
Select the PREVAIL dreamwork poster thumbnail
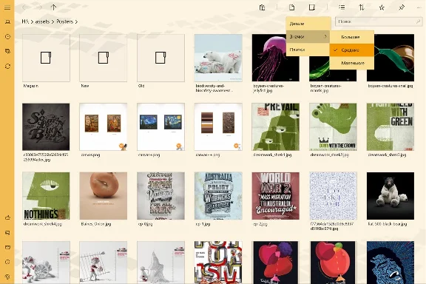pos(276,127)
